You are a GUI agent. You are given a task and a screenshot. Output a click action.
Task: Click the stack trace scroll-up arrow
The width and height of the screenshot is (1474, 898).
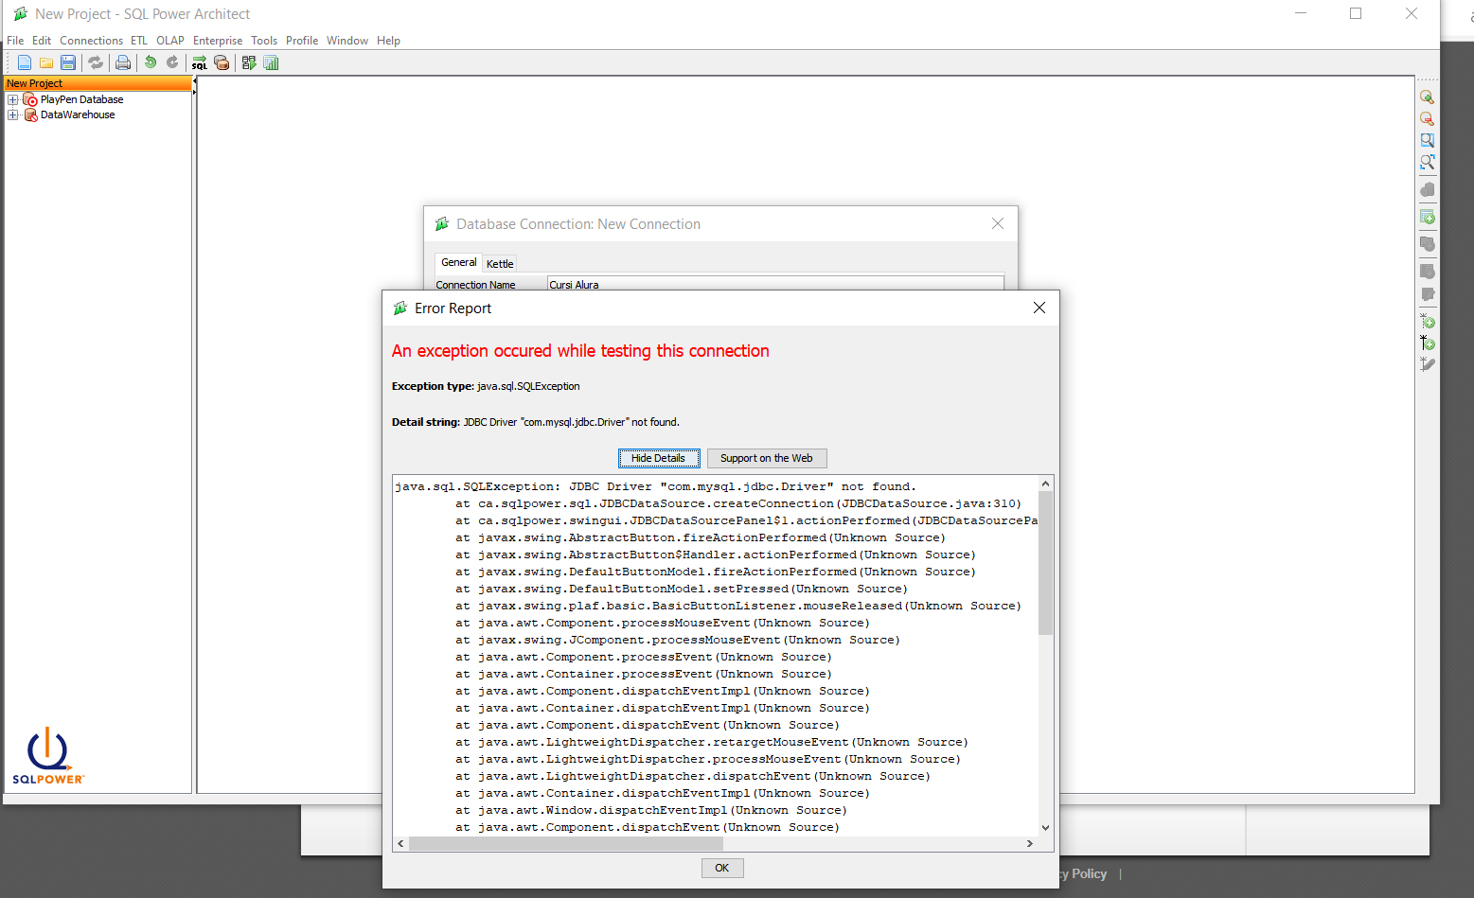coord(1045,484)
